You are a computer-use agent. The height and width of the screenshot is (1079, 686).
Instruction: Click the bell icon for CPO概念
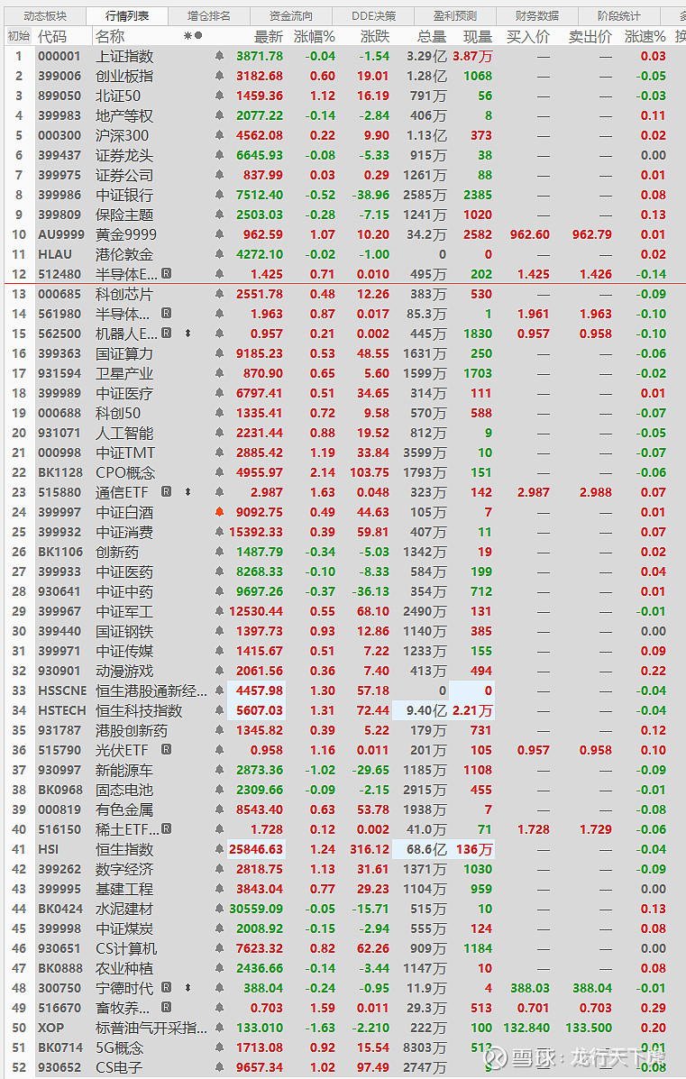click(x=219, y=472)
